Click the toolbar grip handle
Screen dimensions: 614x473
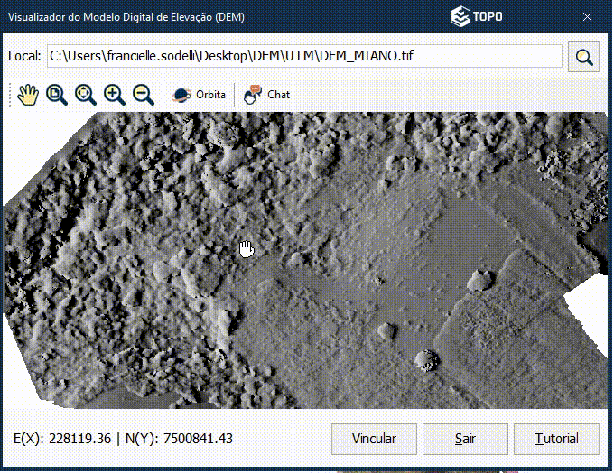(10, 94)
